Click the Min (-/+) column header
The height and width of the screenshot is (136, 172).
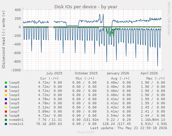[x=85, y=79]
